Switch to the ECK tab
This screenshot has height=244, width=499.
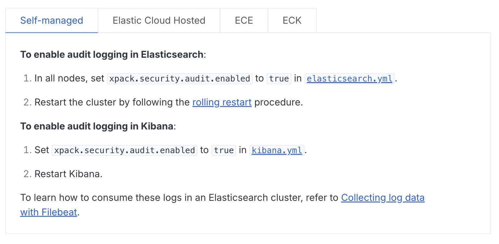pos(292,20)
